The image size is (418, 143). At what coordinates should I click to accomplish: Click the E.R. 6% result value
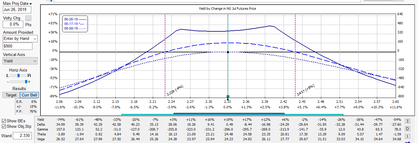(x=34, y=101)
